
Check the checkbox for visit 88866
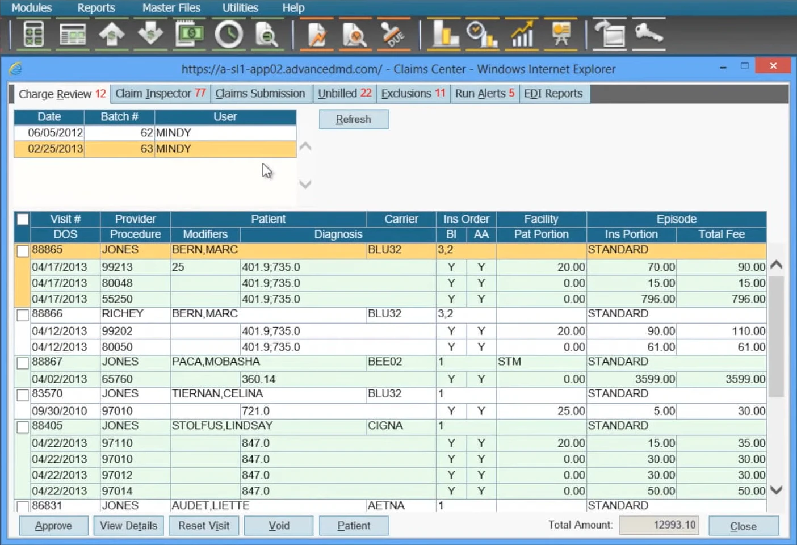tap(22, 314)
